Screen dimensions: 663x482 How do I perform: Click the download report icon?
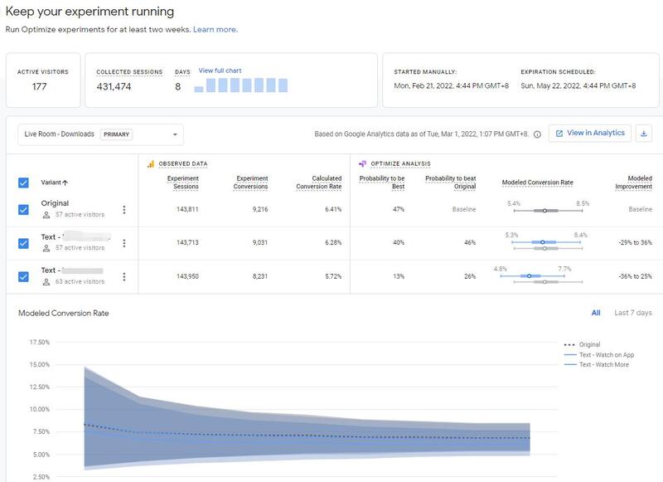click(x=644, y=133)
